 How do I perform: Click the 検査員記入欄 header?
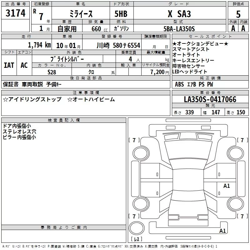[x=64, y=120]
